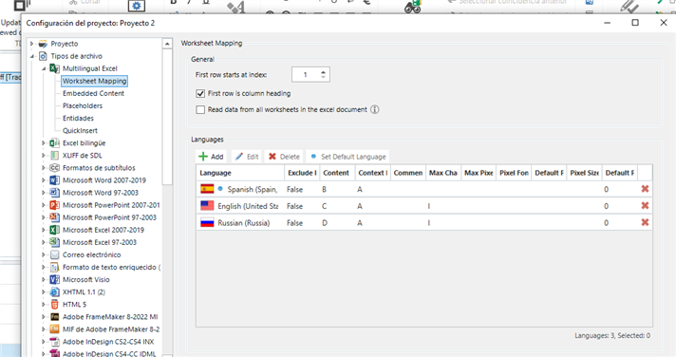Expand the Microsoft Excel 2007-2019 node
Image resolution: width=676 pixels, height=357 pixels.
pyautogui.click(x=44, y=230)
